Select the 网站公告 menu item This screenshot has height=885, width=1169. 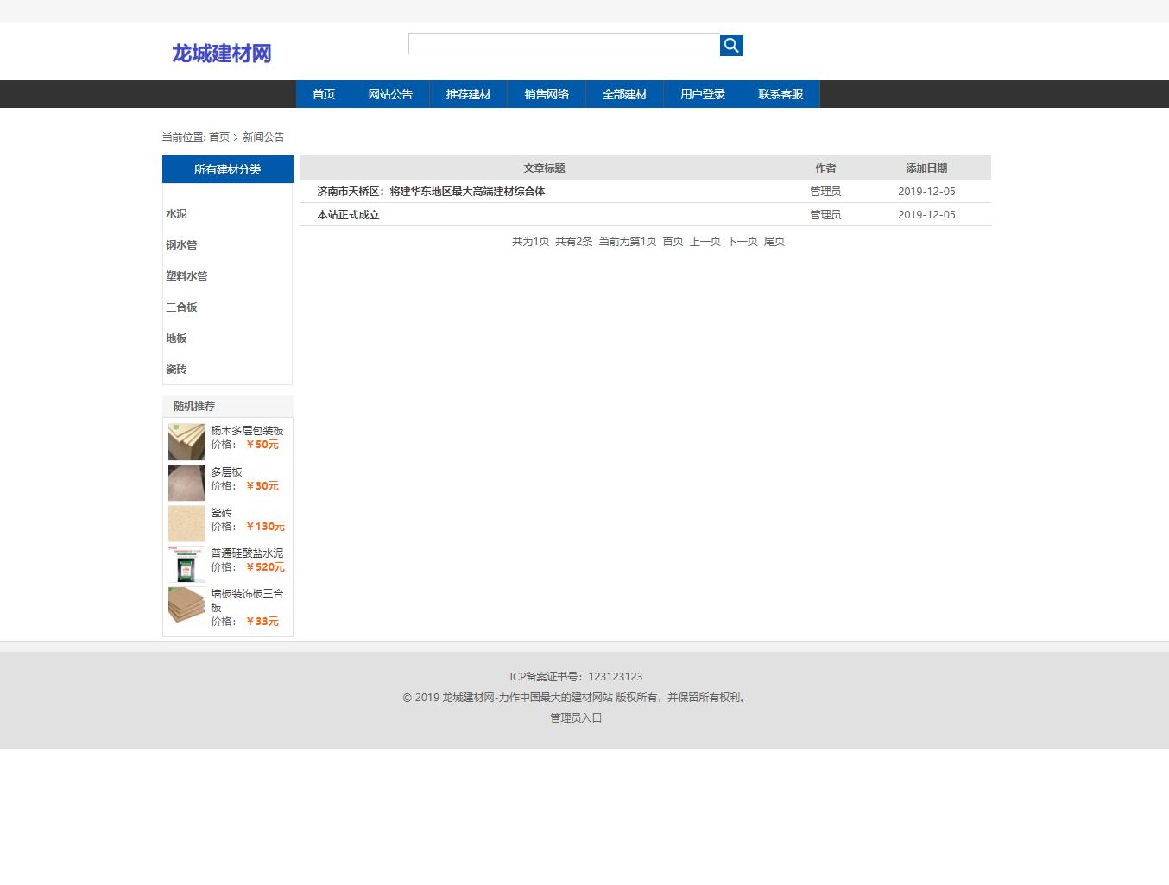click(390, 94)
